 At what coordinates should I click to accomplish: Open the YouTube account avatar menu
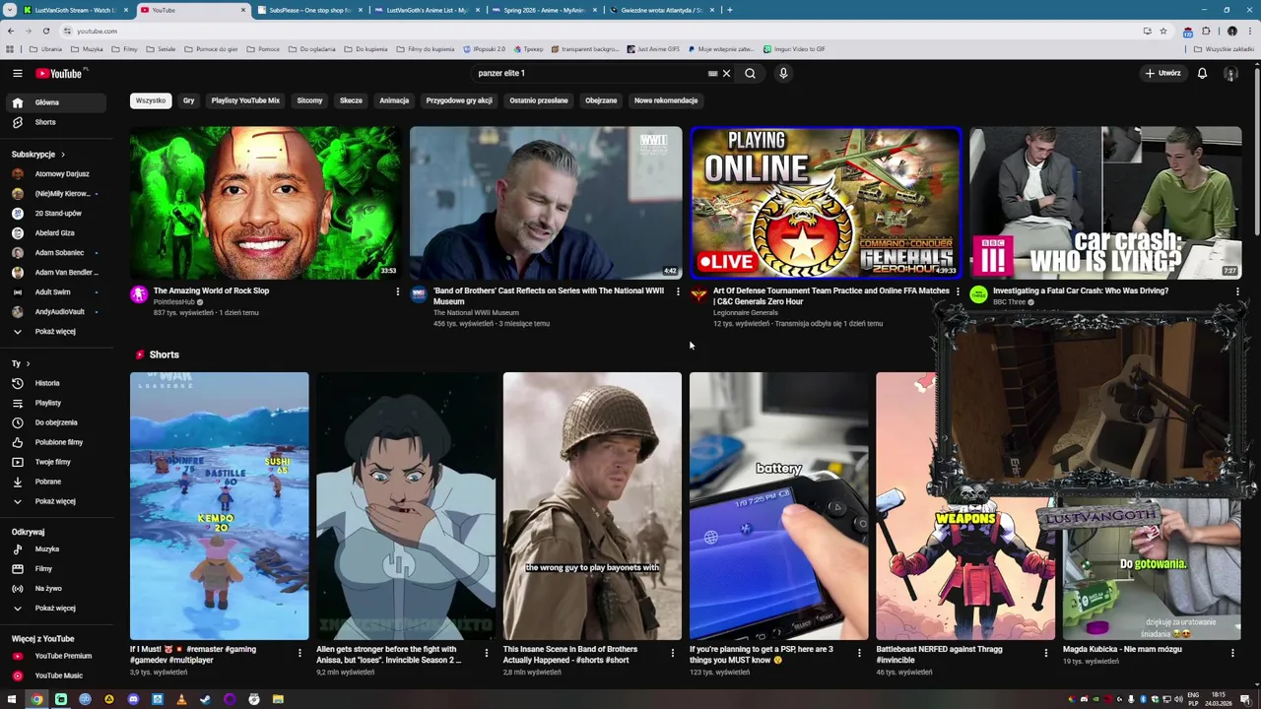pyautogui.click(x=1230, y=74)
